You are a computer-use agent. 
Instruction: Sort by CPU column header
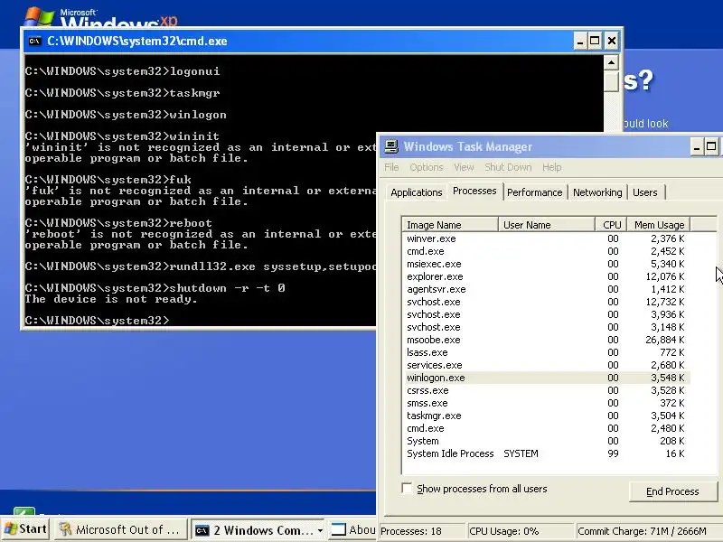[612, 224]
